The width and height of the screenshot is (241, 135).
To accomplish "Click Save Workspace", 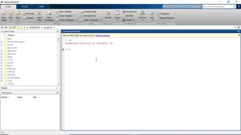I will click(x=49, y=16).
